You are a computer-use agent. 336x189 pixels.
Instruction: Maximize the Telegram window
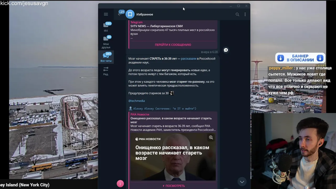tap(238, 6)
